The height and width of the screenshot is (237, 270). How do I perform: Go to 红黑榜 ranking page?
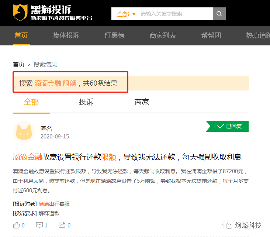[114, 35]
